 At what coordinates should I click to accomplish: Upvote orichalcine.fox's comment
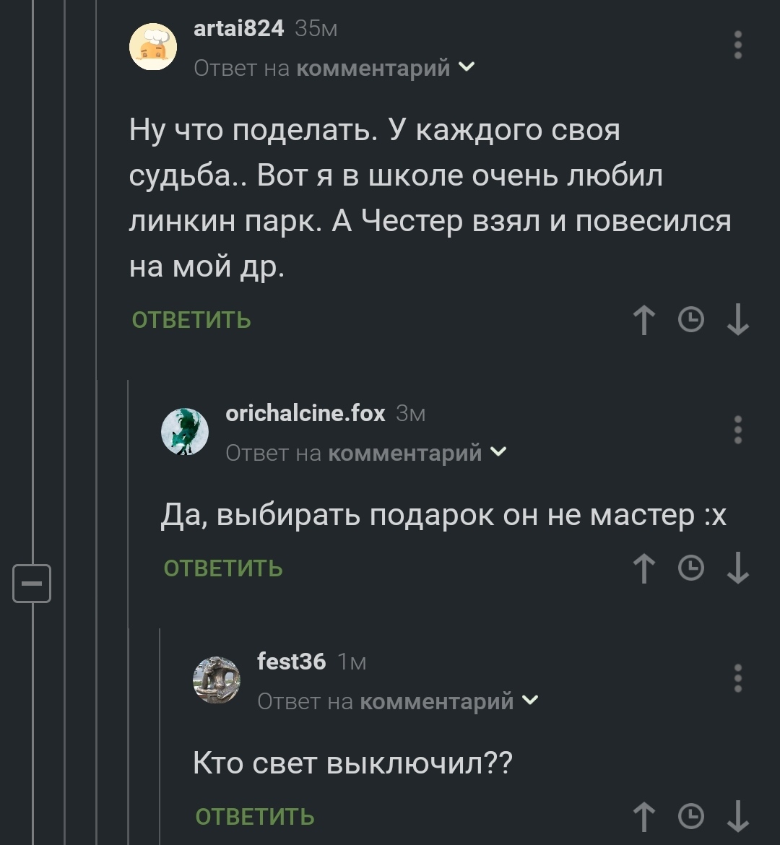pyautogui.click(x=643, y=568)
